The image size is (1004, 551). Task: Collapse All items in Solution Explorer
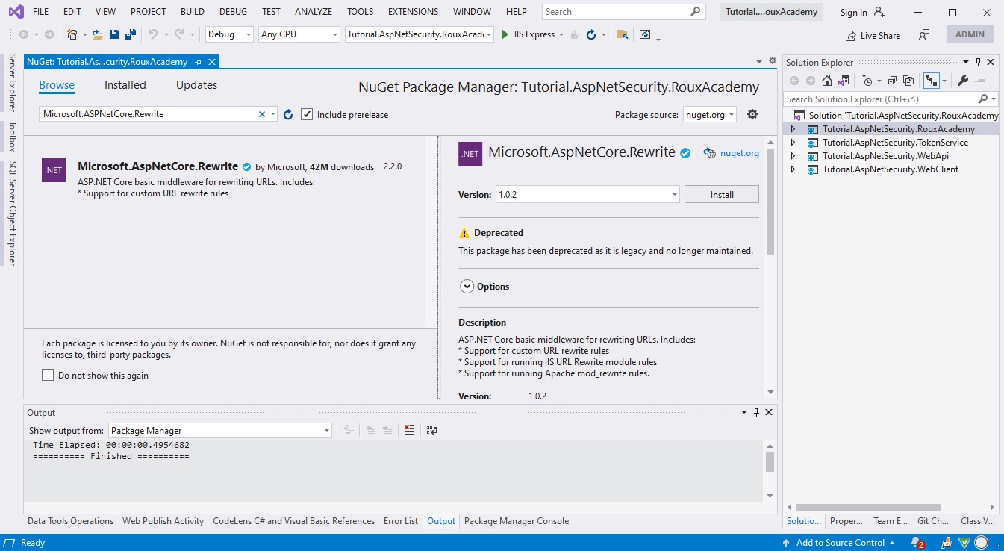(x=893, y=80)
